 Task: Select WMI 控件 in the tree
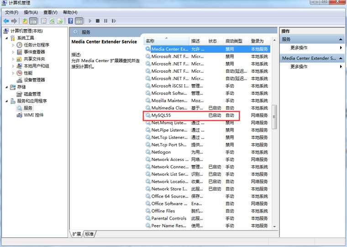34,115
